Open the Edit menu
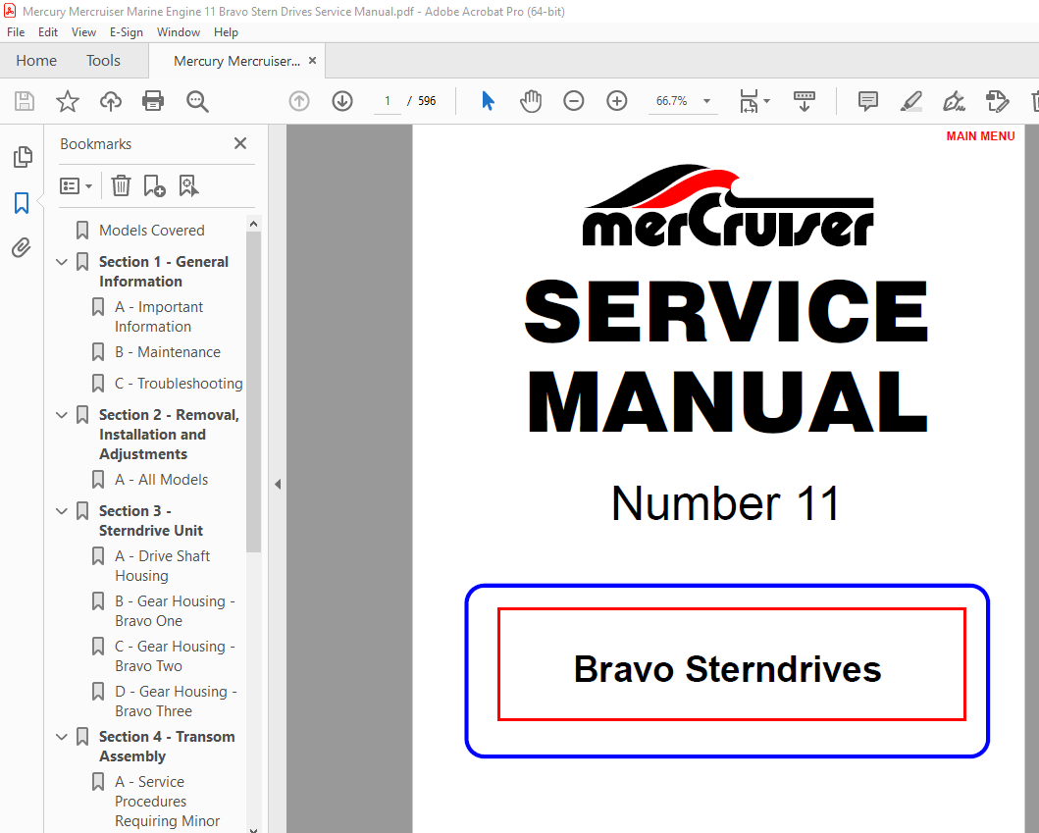This screenshot has height=833, width=1039. click(48, 31)
